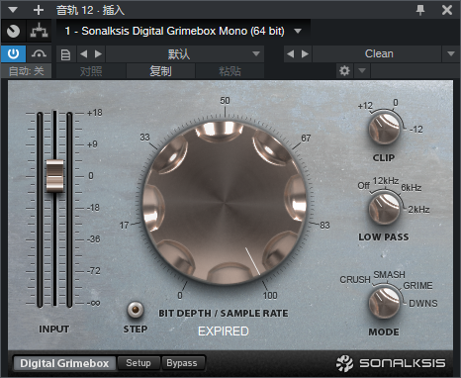Expand the arrow beside the gear icon
The image size is (461, 378).
coord(362,71)
